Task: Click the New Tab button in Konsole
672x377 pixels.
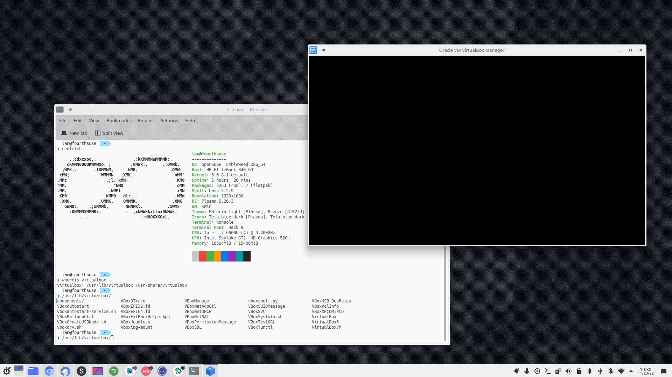Action: tap(74, 133)
